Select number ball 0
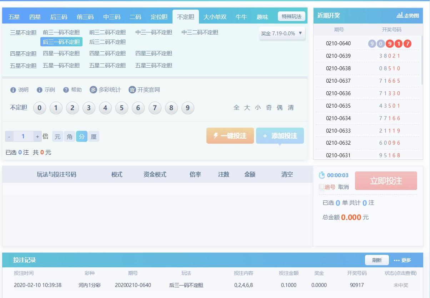 pyautogui.click(x=40, y=108)
